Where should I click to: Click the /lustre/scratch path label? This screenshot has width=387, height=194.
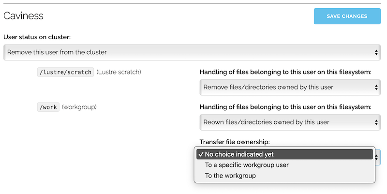point(65,72)
